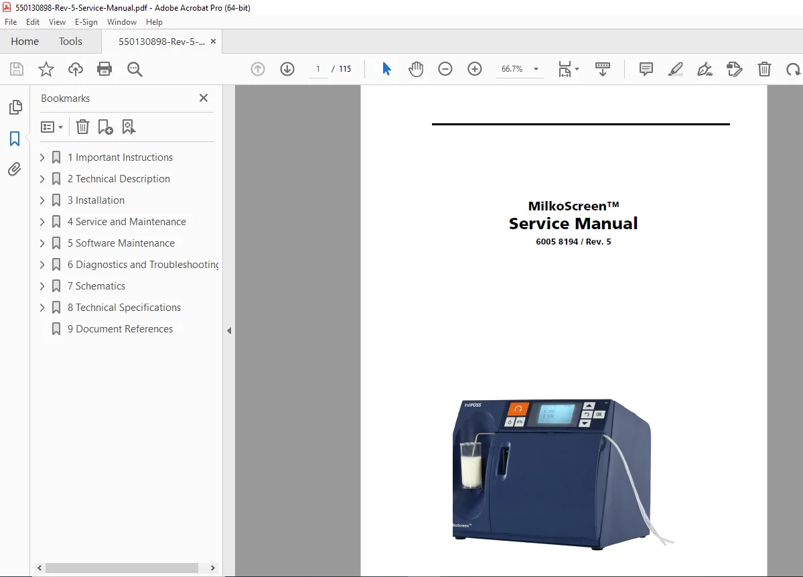Go to previous page arrow icon
Viewport: 803px width, 577px height.
258,68
